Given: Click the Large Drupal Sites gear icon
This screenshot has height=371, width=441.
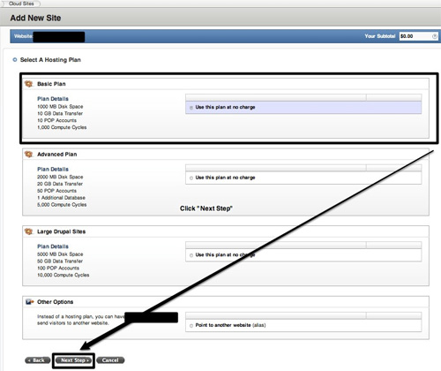Looking at the screenshot, I should click(x=29, y=231).
